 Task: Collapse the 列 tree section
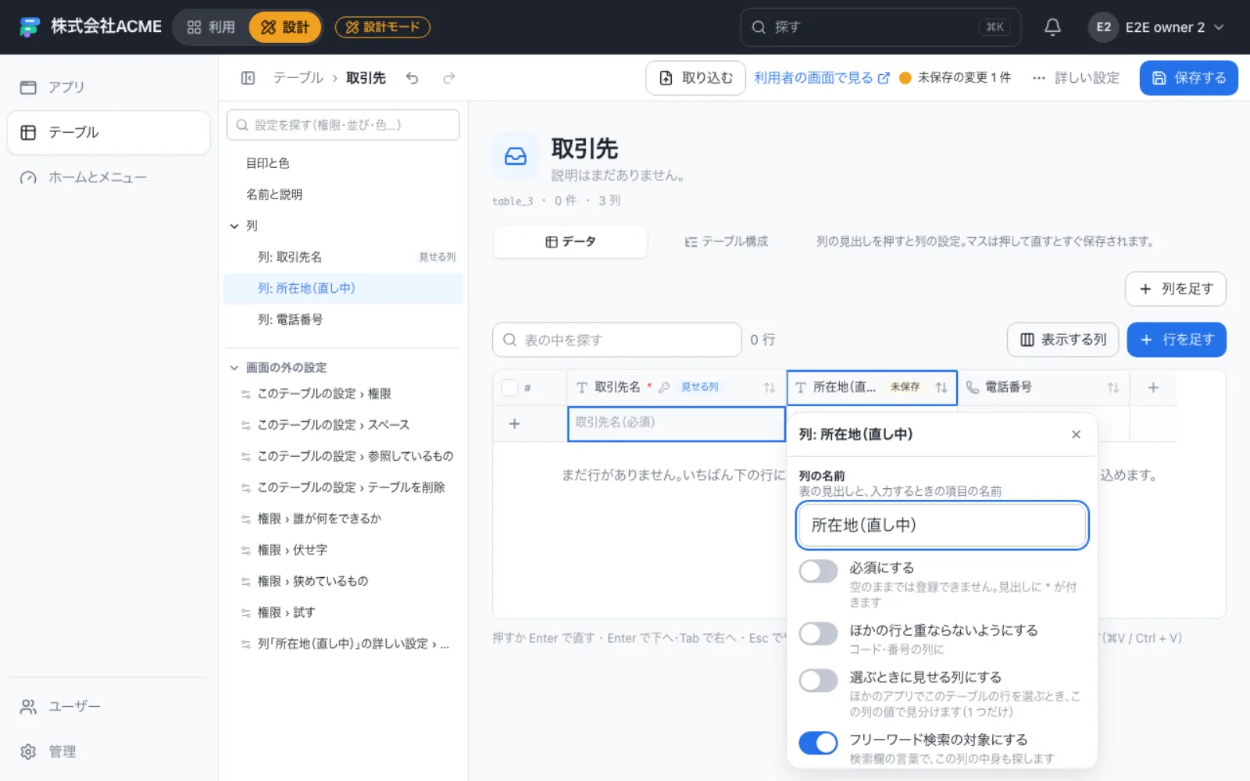click(x=234, y=226)
